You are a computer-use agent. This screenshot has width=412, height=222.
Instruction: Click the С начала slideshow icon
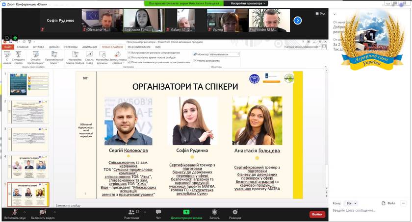tap(7, 54)
